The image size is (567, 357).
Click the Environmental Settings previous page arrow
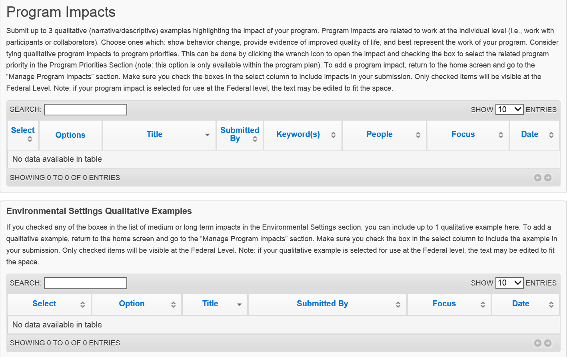click(538, 343)
